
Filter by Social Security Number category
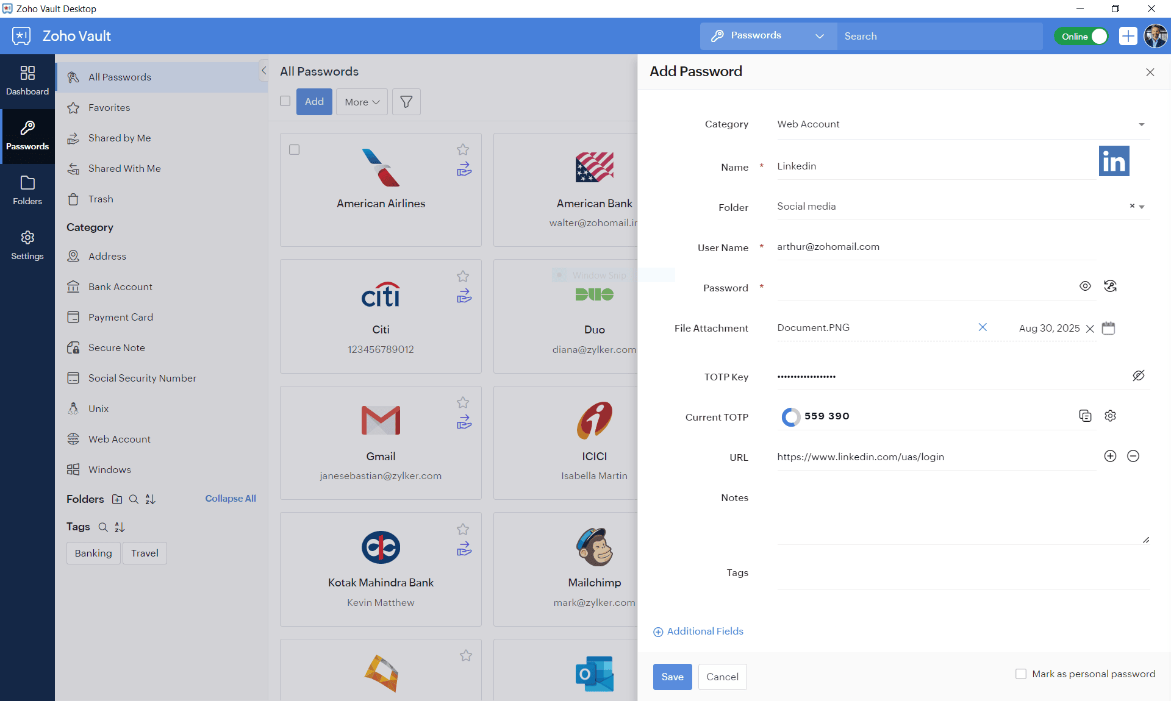[161, 378]
